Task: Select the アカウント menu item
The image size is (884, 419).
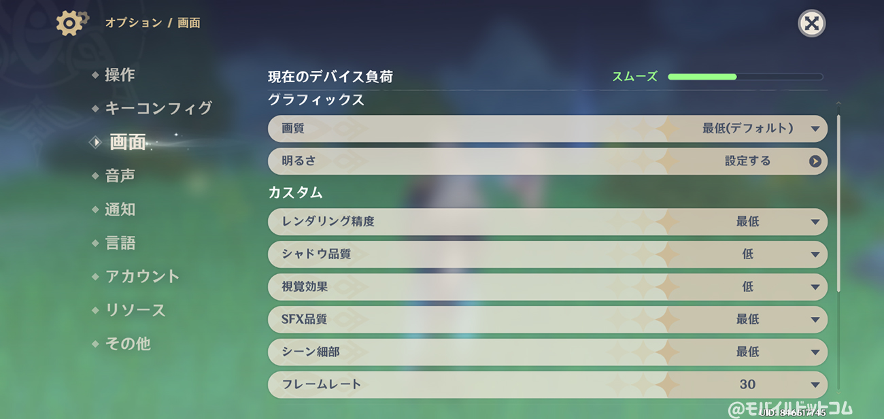Action: click(142, 276)
